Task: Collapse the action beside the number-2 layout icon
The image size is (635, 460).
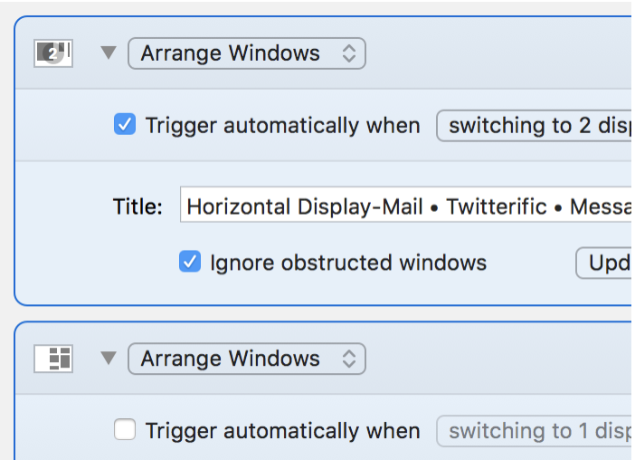Action: pos(109,53)
